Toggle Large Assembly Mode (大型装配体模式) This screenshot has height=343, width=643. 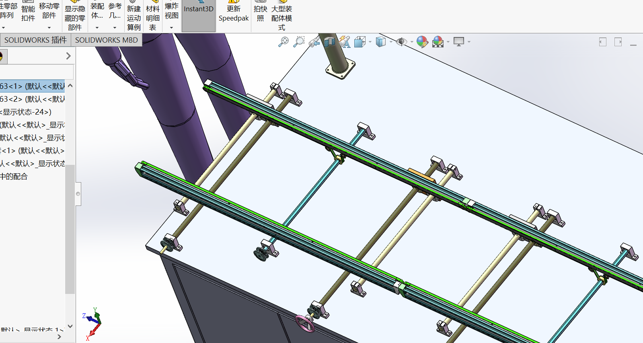[x=281, y=18]
